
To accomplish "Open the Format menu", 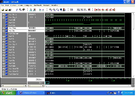I will pos(46,5).
